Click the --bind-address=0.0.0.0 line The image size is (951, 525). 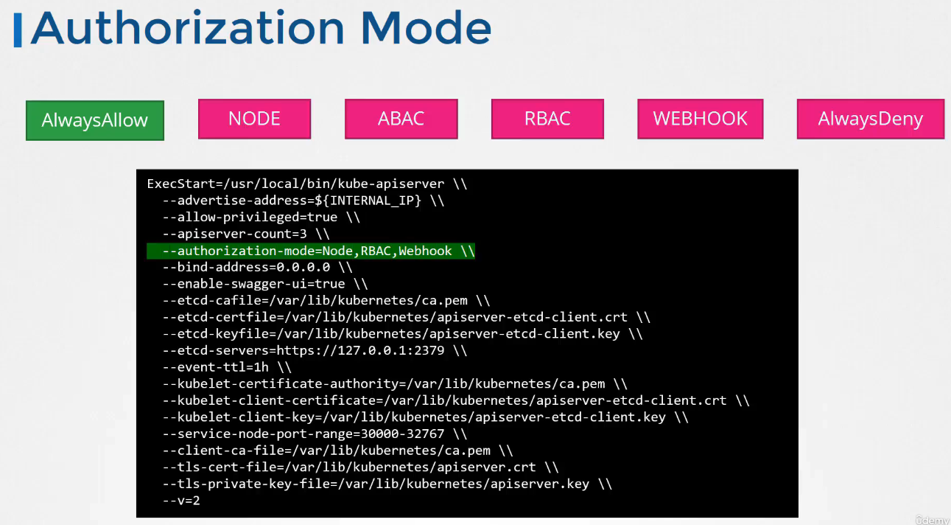click(x=258, y=267)
